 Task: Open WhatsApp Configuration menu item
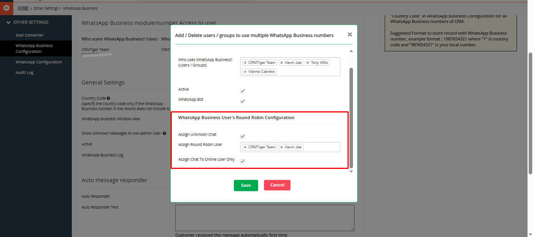[39, 62]
